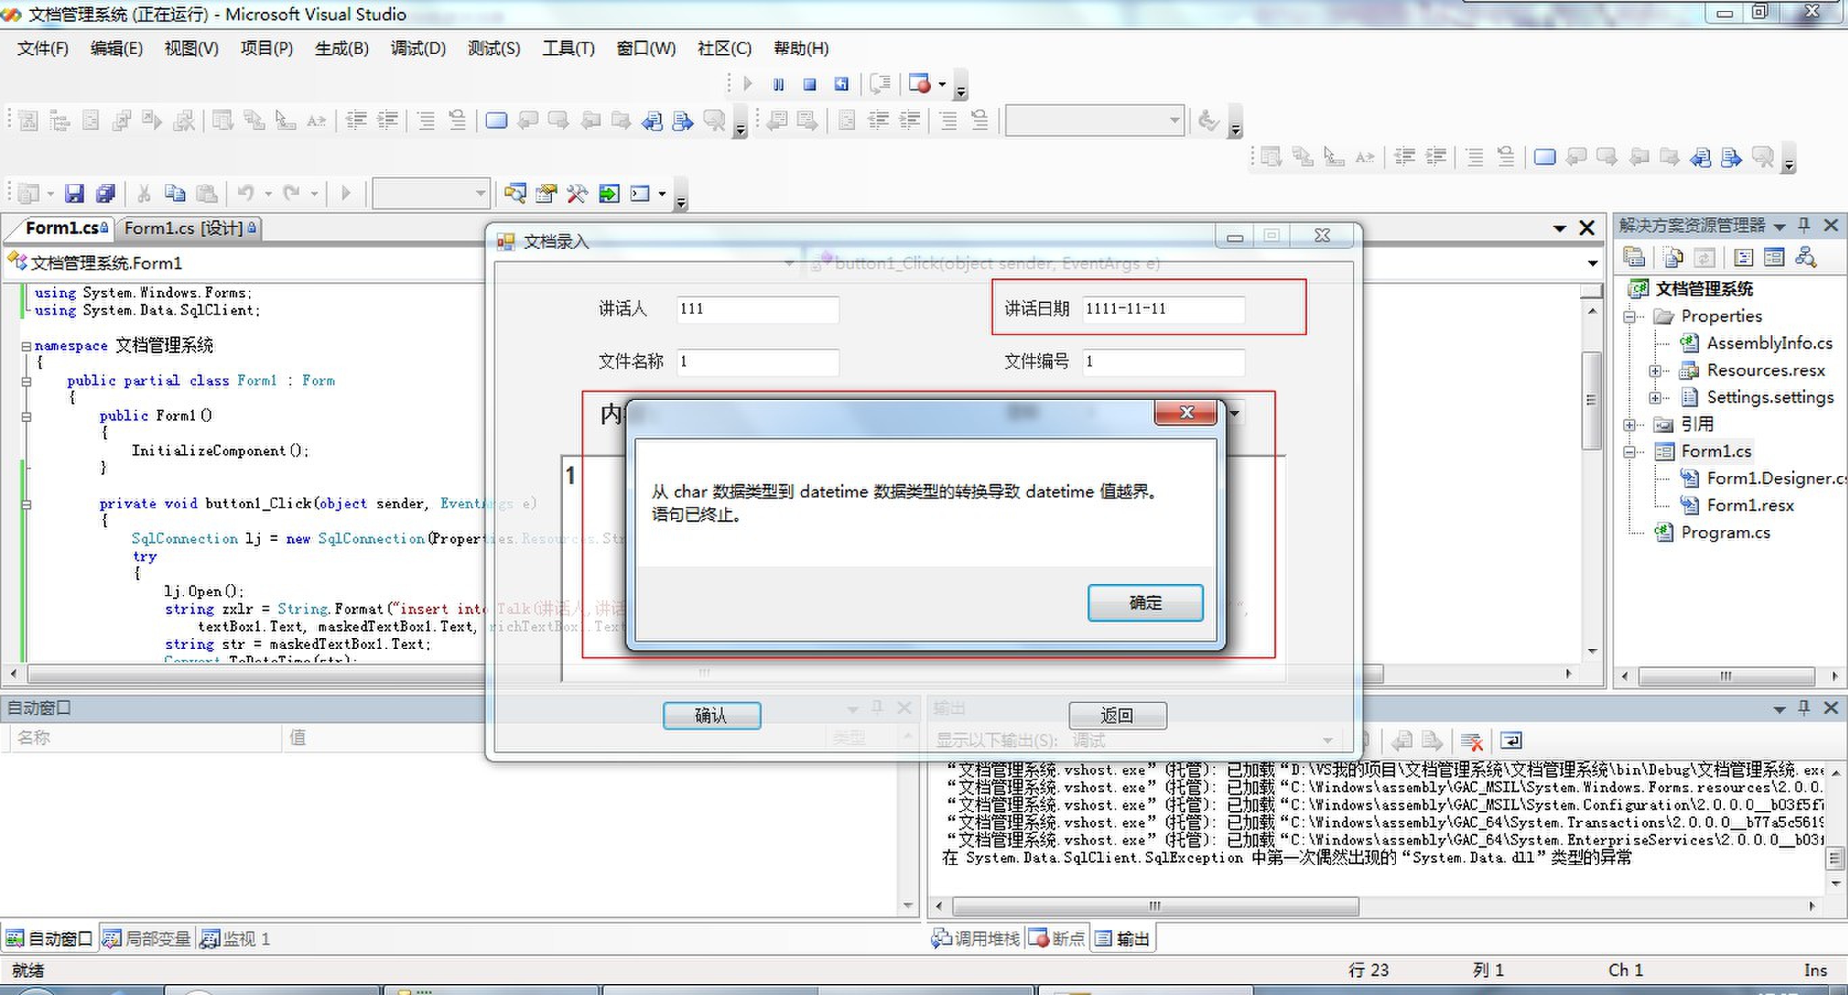The width and height of the screenshot is (1848, 995).
Task: Open the 生成(B) menu
Action: coord(342,48)
